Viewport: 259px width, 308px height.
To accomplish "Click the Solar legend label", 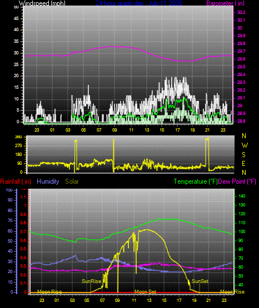I will (72, 181).
